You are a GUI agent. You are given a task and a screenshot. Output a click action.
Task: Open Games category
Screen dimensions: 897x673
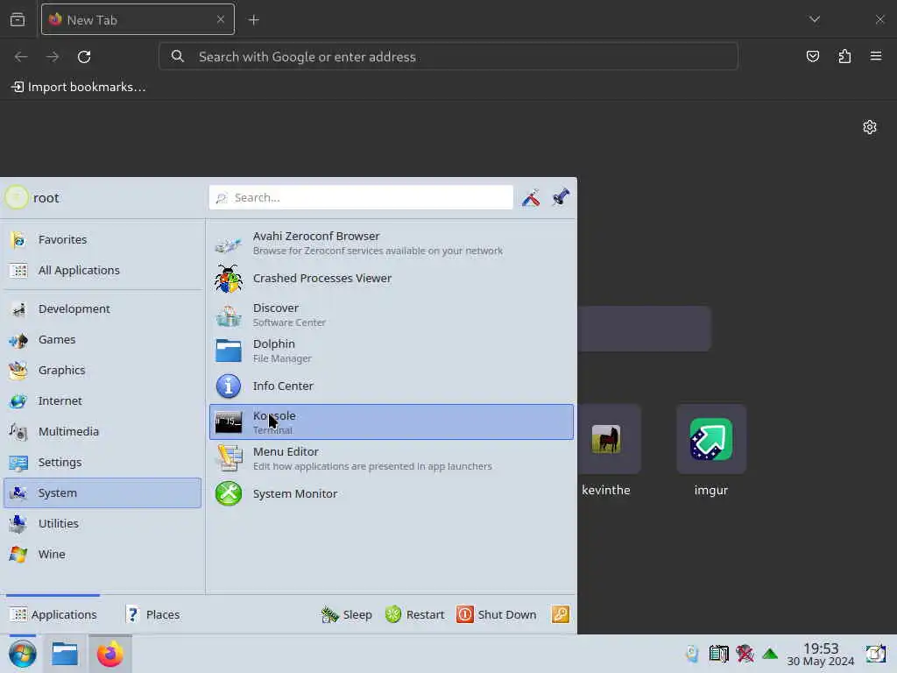(x=102, y=340)
